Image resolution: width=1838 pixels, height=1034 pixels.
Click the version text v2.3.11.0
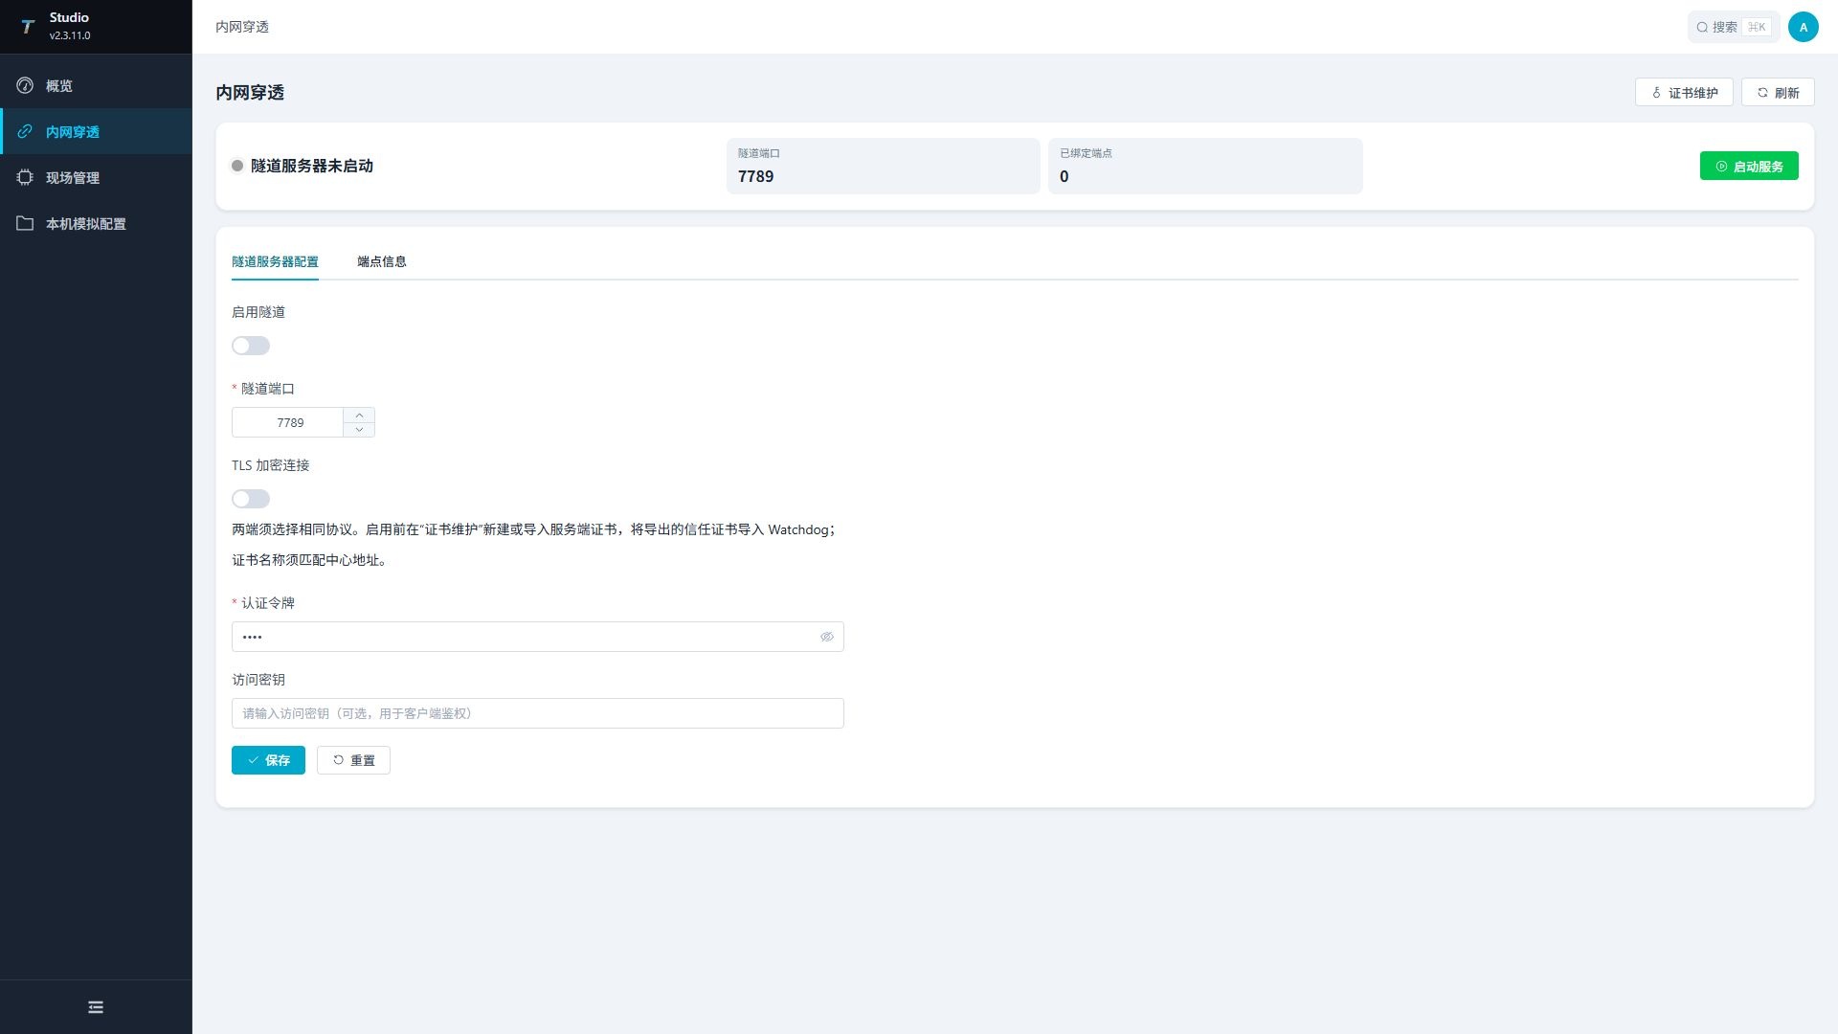[70, 35]
